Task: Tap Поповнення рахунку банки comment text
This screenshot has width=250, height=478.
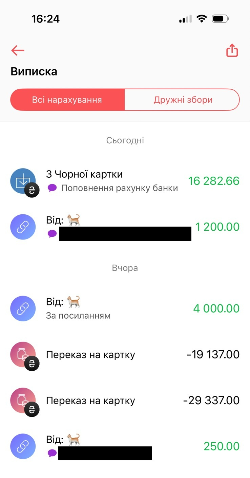Action: 120,188
